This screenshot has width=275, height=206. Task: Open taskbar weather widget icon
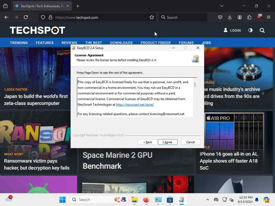tap(9, 199)
